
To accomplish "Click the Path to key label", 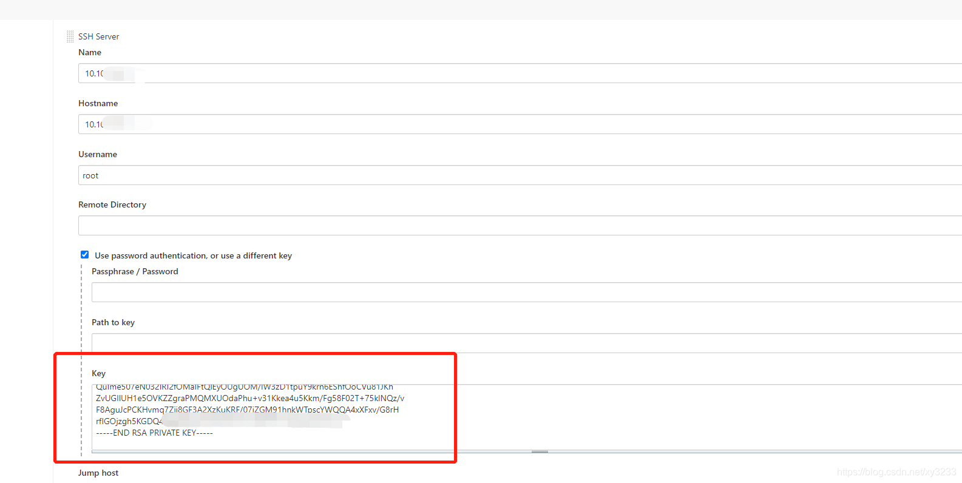I will (113, 322).
